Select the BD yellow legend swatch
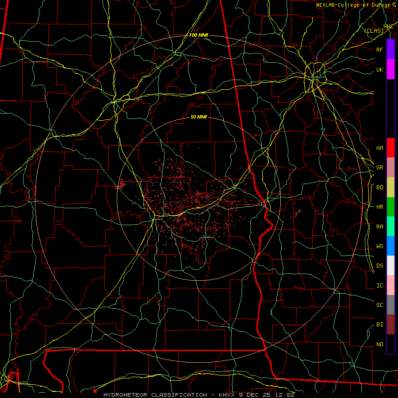This screenshot has width=398, height=398. point(390,188)
